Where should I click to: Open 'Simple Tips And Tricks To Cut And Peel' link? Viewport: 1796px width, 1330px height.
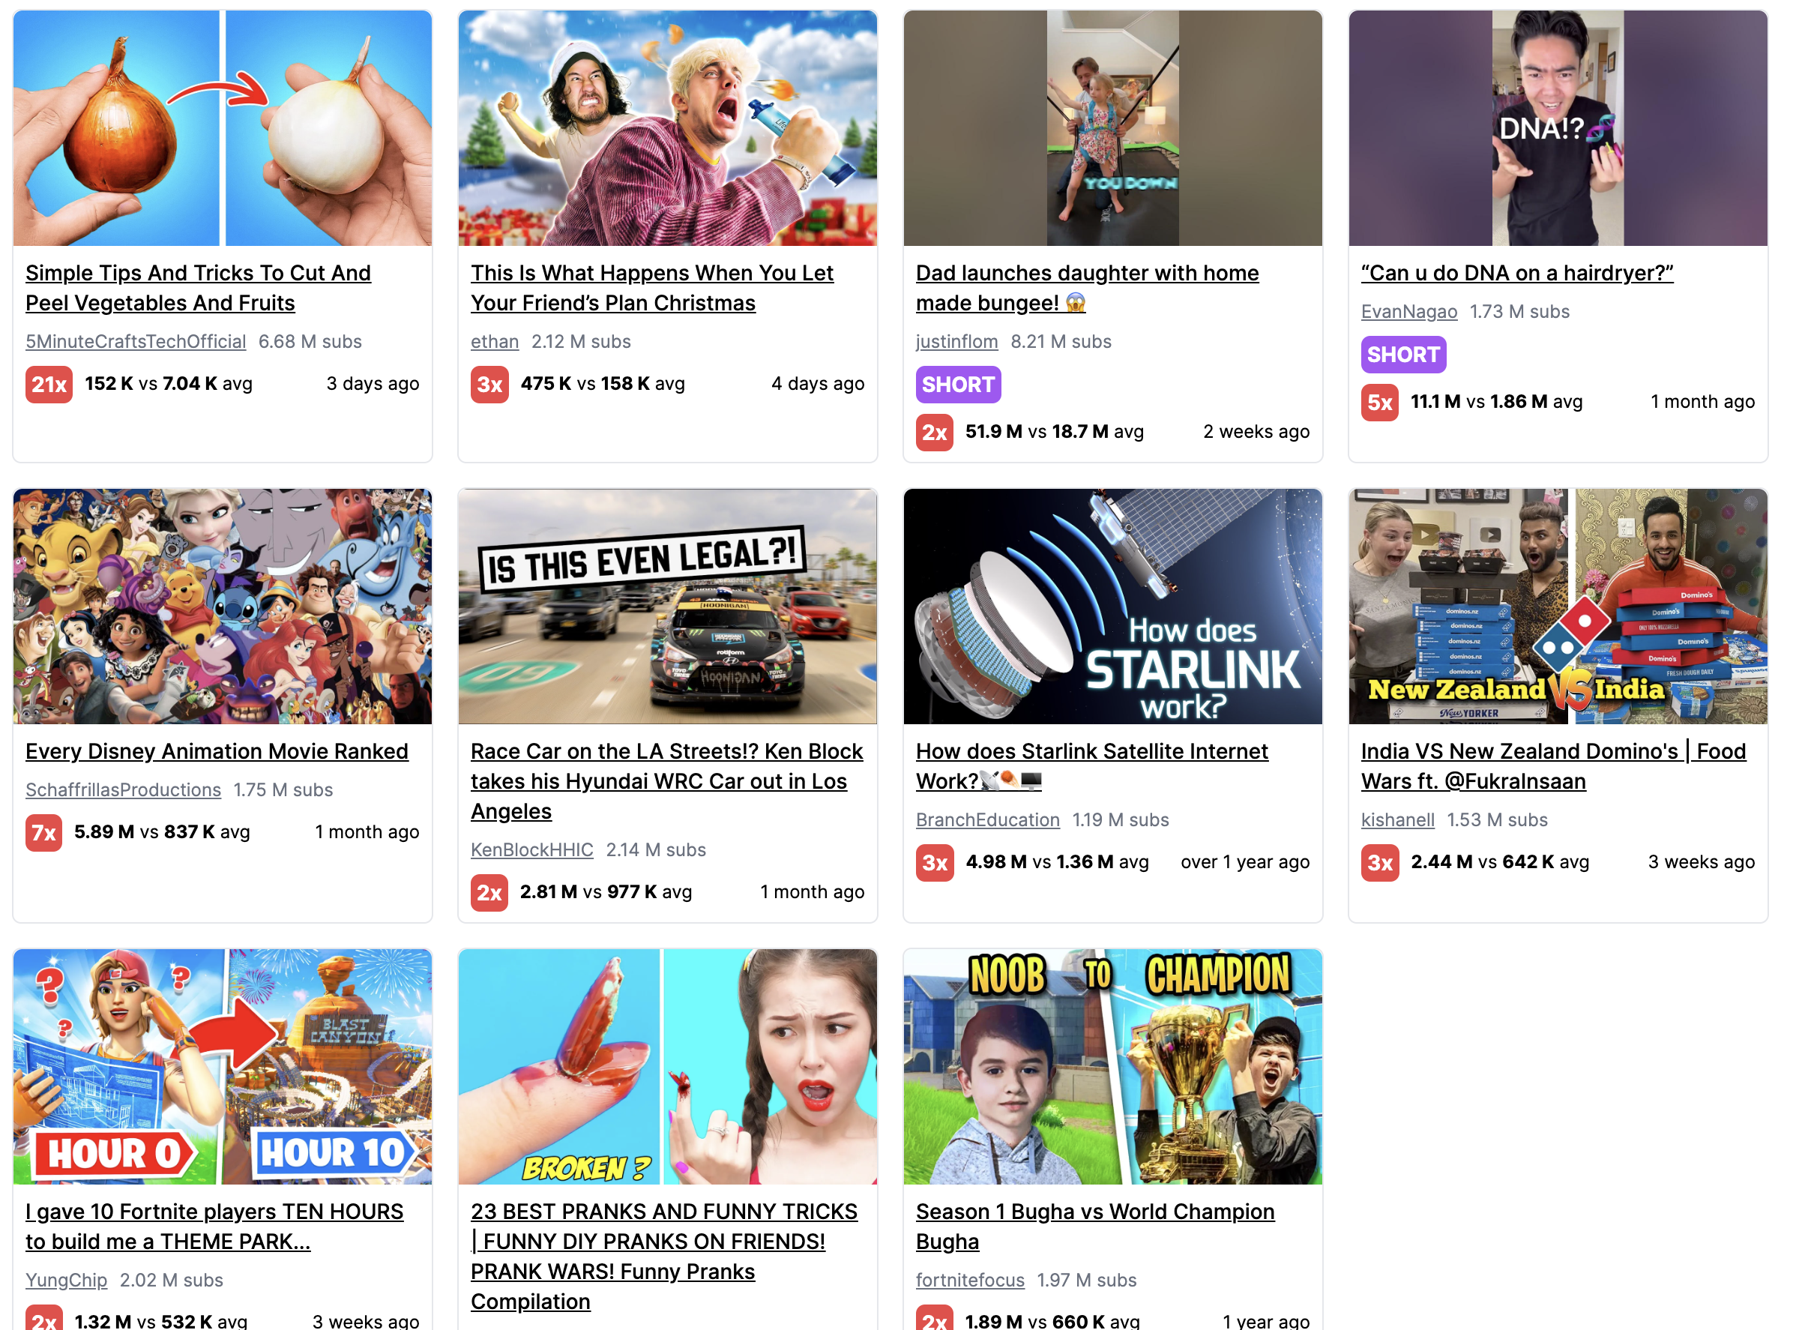pos(198,288)
